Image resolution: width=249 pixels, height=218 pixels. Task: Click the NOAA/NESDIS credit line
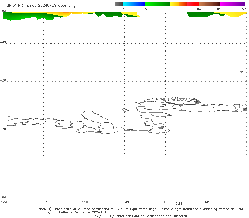click(139, 216)
